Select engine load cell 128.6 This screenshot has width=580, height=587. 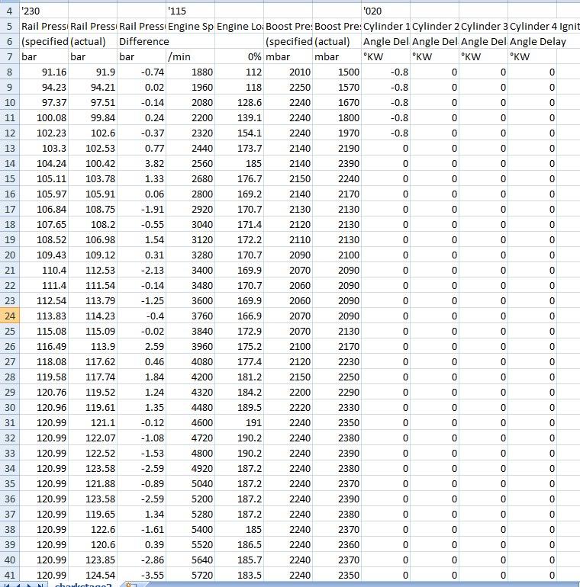pyautogui.click(x=240, y=103)
